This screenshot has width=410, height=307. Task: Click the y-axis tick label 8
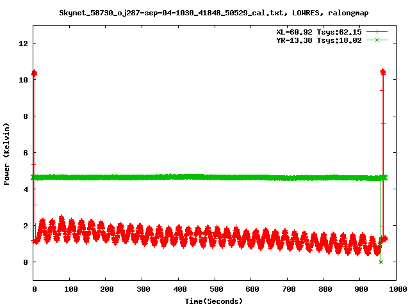pyautogui.click(x=26, y=116)
